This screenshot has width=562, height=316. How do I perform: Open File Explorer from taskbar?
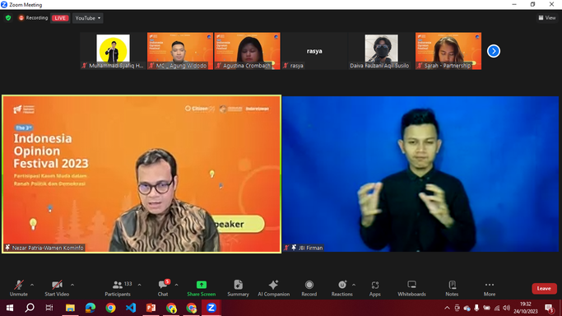(x=70, y=308)
